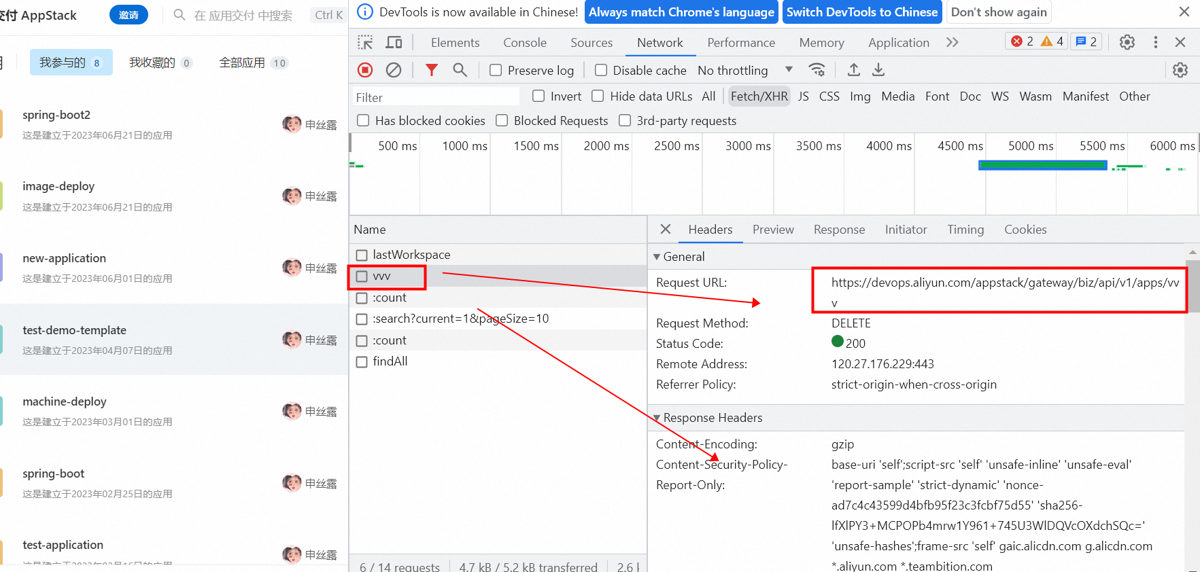Click the machine-deploy owner avatar
This screenshot has width=1200, height=572.
(292, 412)
